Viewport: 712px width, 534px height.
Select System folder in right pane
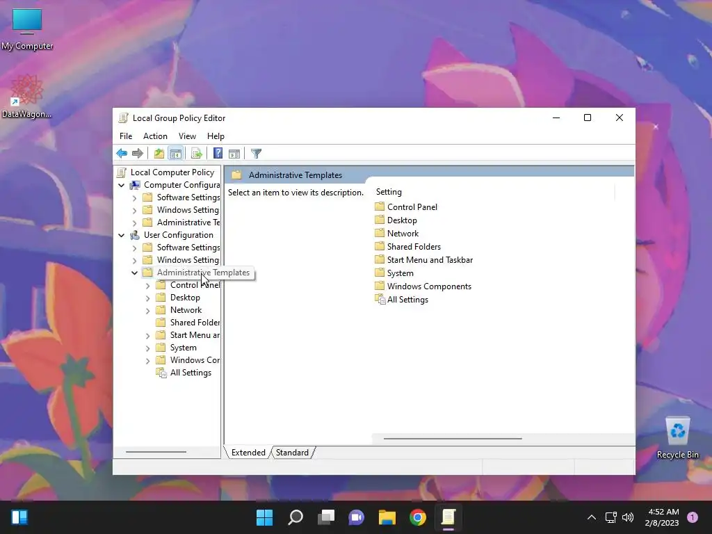[394, 273]
